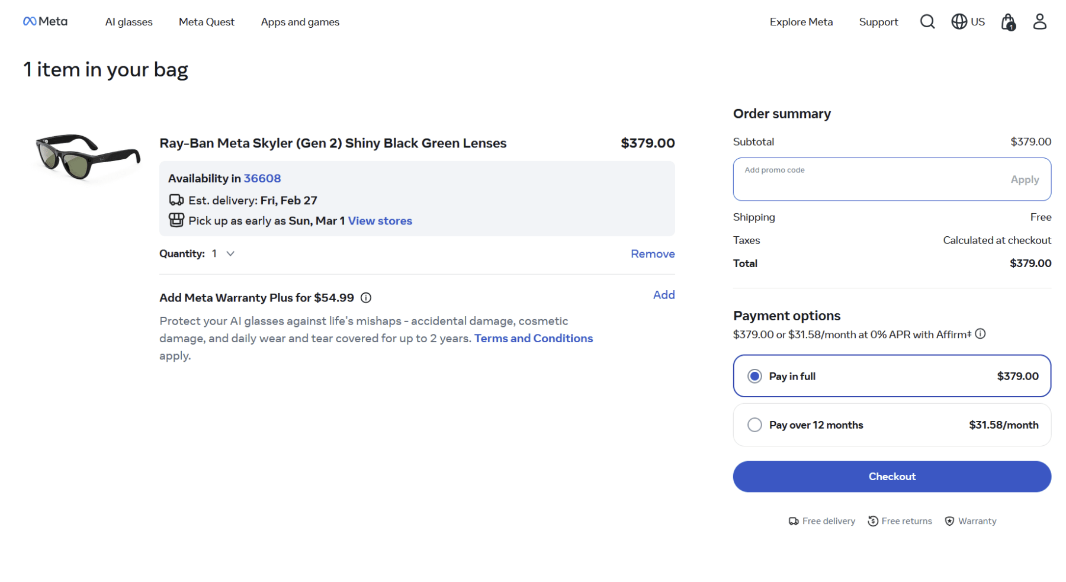This screenshot has height=582, width=1066.
Task: Click the info icon beside the Affirm offer
Action: click(981, 333)
